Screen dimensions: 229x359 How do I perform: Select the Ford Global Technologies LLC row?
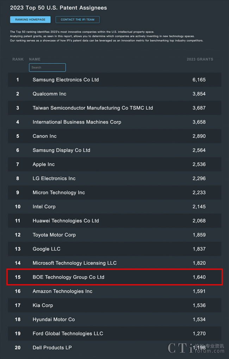(68, 334)
